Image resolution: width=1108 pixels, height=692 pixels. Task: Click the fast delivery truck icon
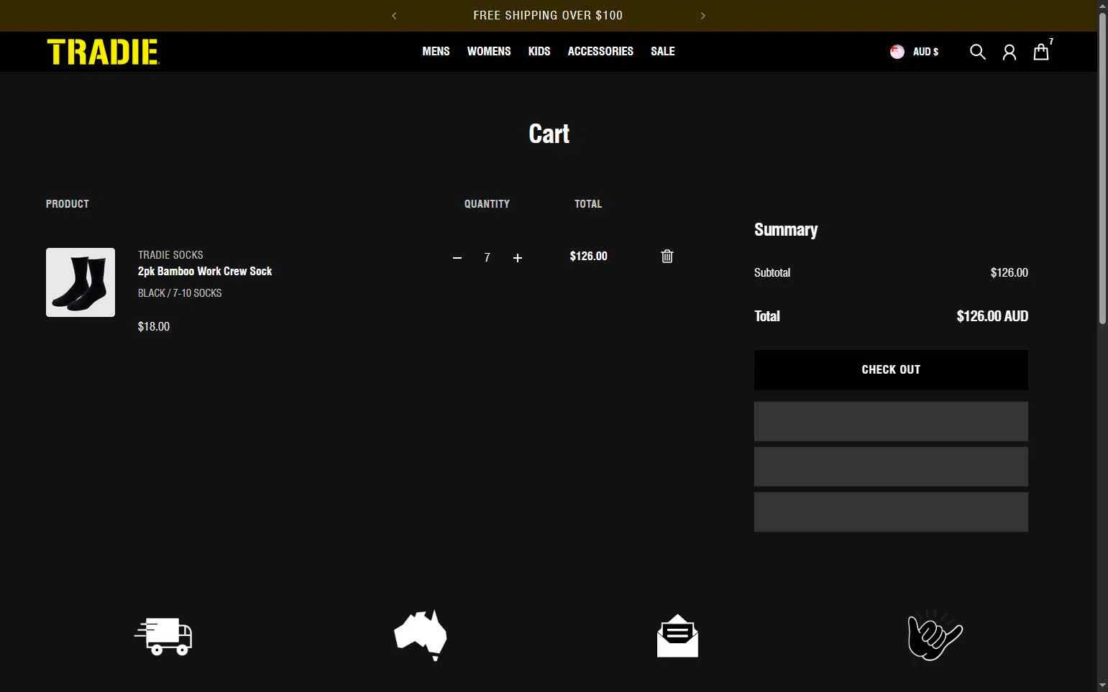pyautogui.click(x=163, y=636)
